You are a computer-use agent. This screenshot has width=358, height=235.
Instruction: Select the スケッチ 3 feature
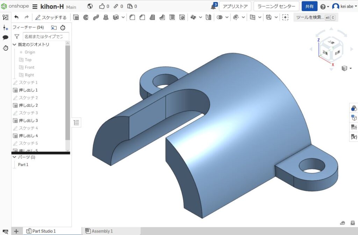pyautogui.click(x=28, y=113)
